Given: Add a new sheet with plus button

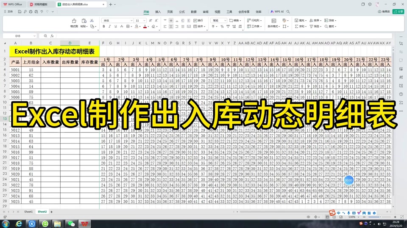Looking at the screenshot, I should tap(51, 212).
